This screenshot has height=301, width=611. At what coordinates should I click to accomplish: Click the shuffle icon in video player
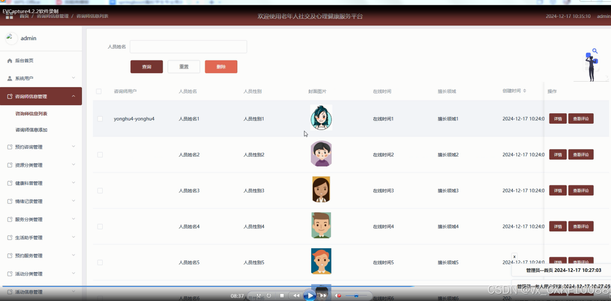click(259, 295)
